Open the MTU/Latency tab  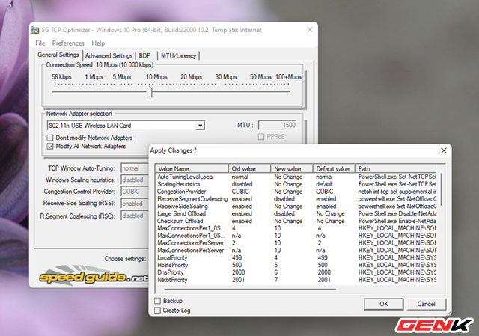click(x=178, y=55)
